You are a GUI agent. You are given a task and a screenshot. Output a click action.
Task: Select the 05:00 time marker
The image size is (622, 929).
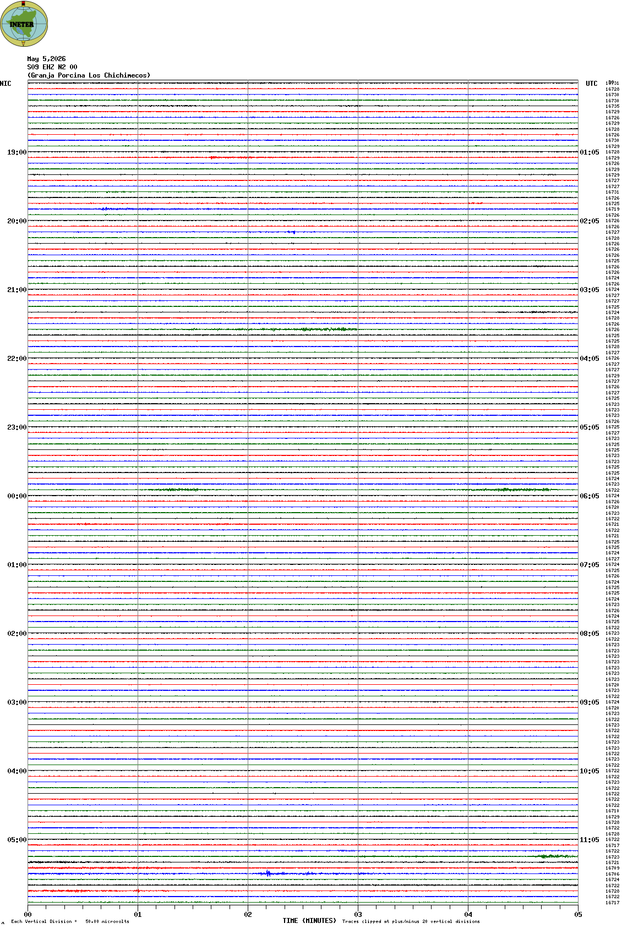tap(17, 840)
